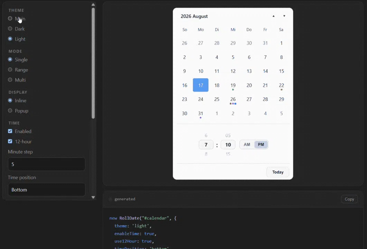Viewport: 367px width, 249px height.
Task: Pick next minute 15
Action: (x=228, y=154)
